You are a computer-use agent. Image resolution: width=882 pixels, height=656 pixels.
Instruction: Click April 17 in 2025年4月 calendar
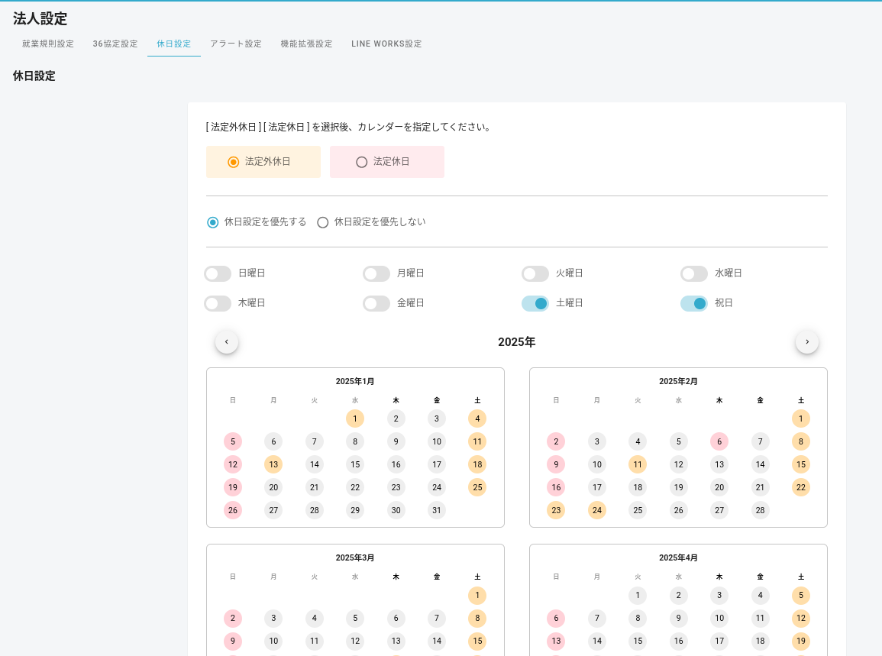point(719,641)
